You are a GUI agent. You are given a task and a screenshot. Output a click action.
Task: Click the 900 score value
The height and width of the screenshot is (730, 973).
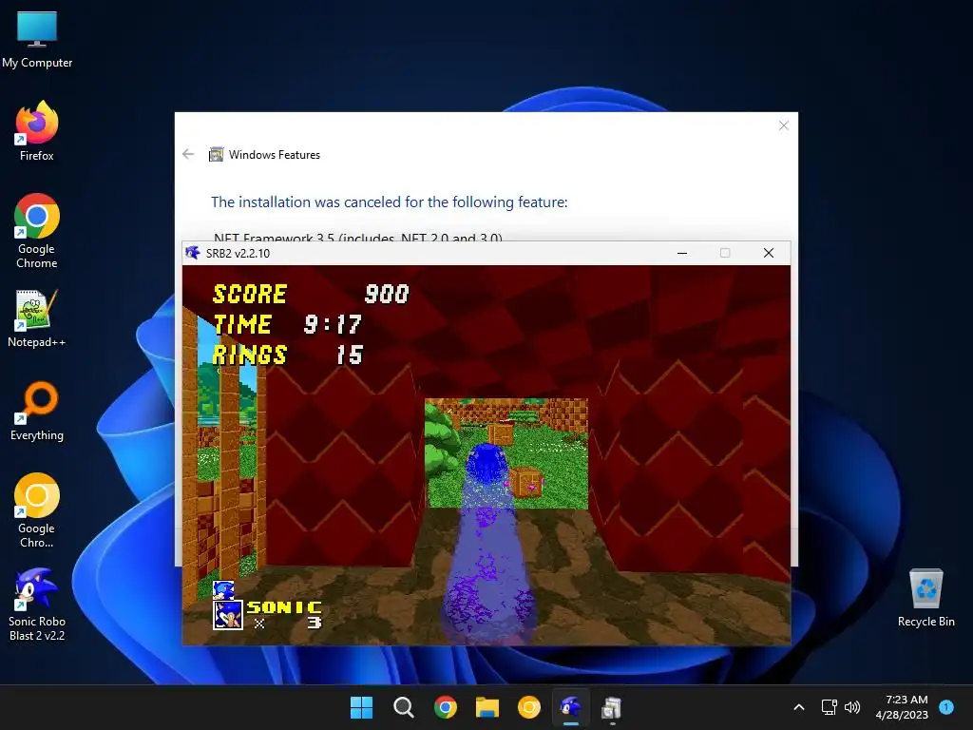[x=388, y=294]
